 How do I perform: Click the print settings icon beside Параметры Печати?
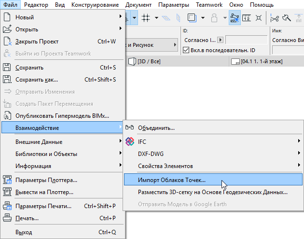(x=7, y=206)
